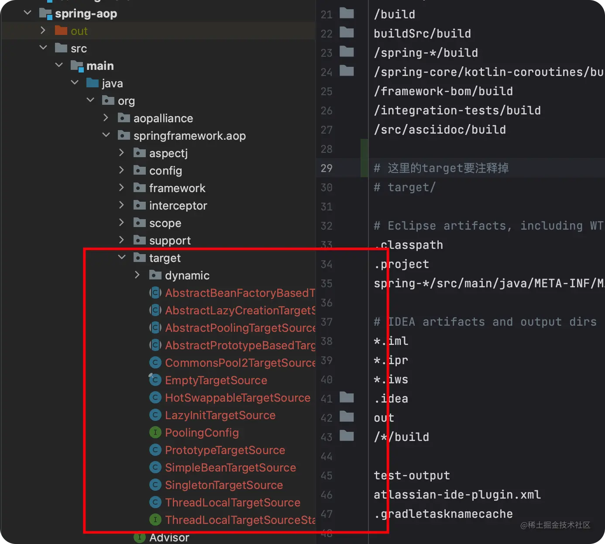This screenshot has height=544, width=605.
Task: Click the org package icon
Action: pyautogui.click(x=108, y=100)
